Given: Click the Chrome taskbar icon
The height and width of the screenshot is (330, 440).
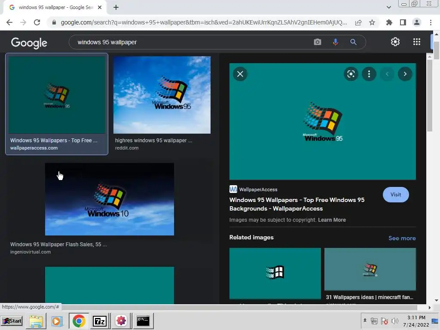Looking at the screenshot, I should [79, 321].
